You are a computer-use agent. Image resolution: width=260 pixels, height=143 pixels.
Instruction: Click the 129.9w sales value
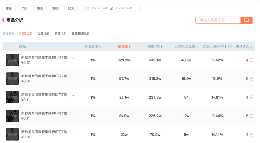click(124, 60)
